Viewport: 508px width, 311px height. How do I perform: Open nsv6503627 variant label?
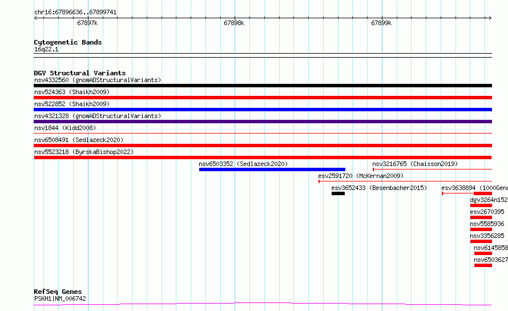coord(491,260)
